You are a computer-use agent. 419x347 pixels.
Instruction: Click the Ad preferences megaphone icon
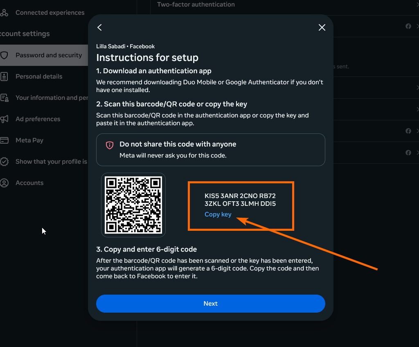click(5, 119)
